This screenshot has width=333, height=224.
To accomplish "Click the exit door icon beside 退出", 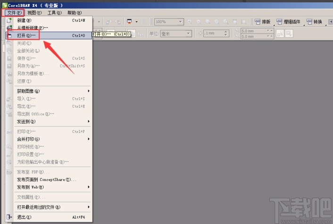I will [x=9, y=217].
